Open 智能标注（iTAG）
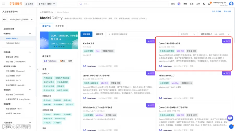 click(x=13, y=57)
